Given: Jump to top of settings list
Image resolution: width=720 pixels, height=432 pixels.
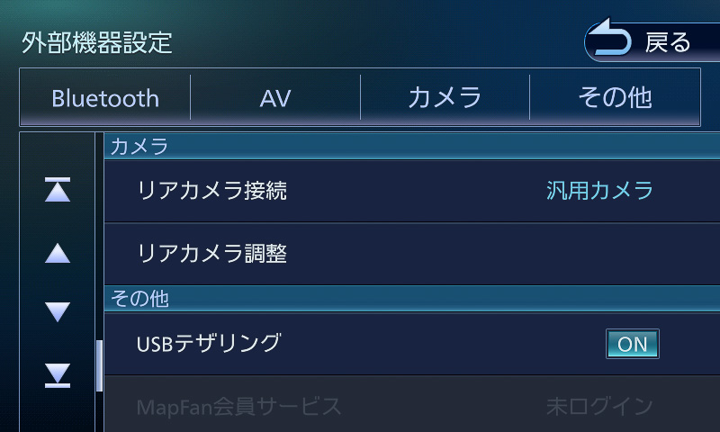Looking at the screenshot, I should point(58,191).
